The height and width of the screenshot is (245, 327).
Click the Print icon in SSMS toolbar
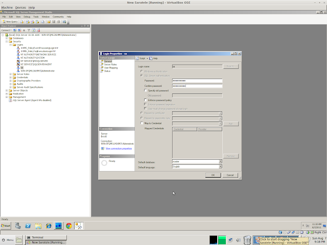pyautogui.click(x=58, y=21)
